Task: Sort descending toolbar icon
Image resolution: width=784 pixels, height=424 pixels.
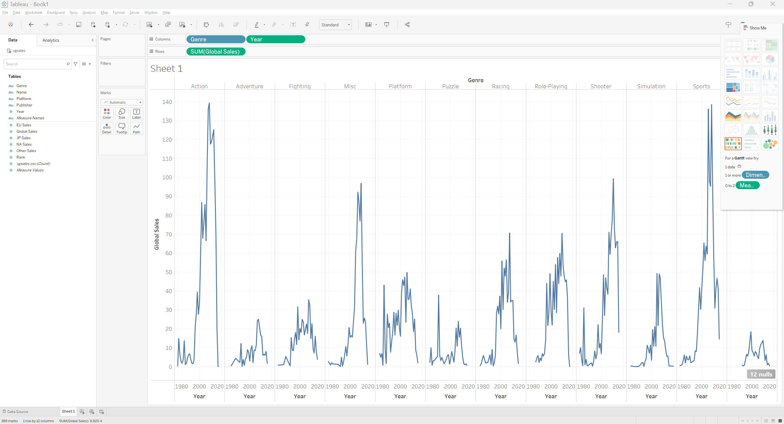Action: (x=236, y=25)
